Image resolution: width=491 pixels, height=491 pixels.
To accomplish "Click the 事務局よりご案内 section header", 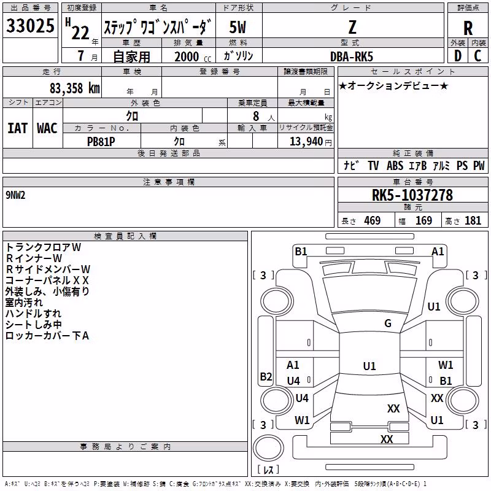I will click(125, 447).
